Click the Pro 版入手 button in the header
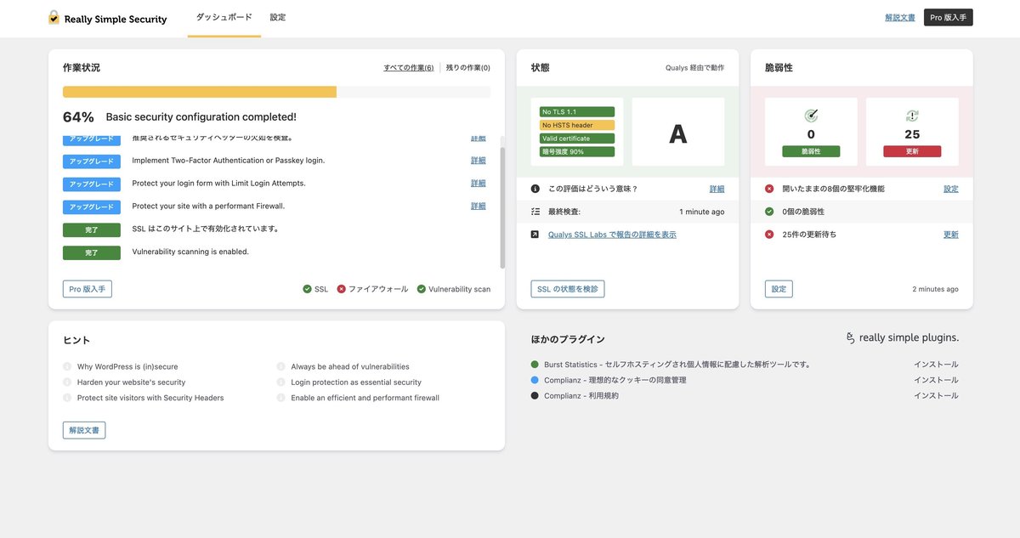Screen dimensions: 1020x538 pos(949,18)
